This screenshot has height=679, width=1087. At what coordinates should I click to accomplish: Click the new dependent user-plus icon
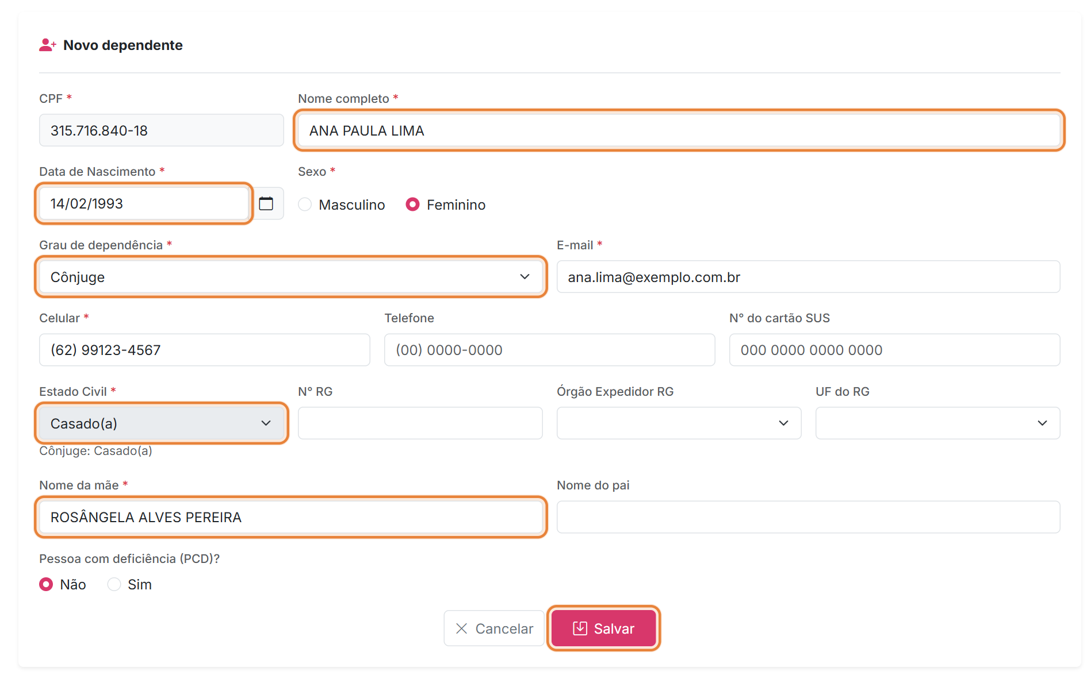(47, 45)
